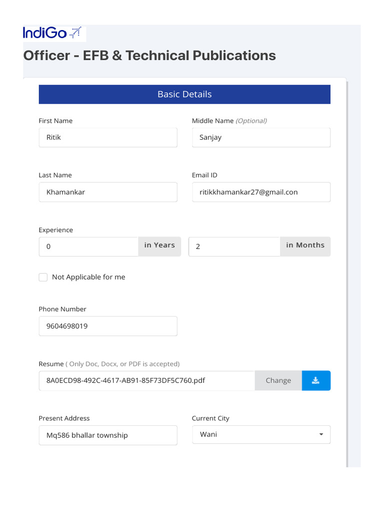
Task: Click the 'Experience' label
Action: click(56, 230)
